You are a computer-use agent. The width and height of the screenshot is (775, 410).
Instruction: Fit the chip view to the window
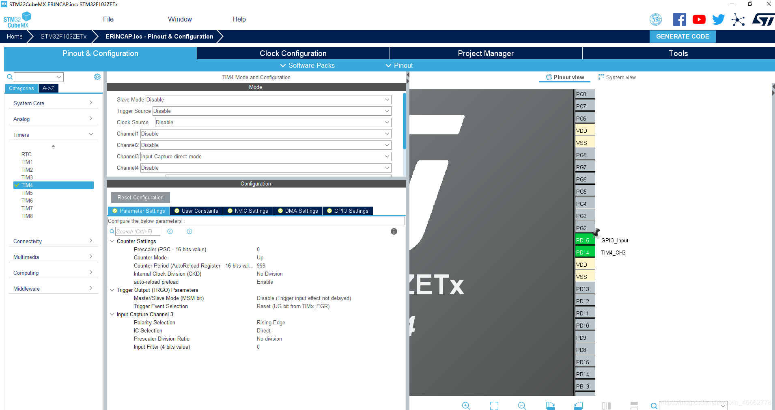coord(494,406)
